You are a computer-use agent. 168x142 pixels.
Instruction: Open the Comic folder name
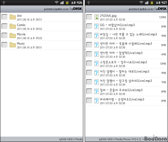click(x=21, y=25)
